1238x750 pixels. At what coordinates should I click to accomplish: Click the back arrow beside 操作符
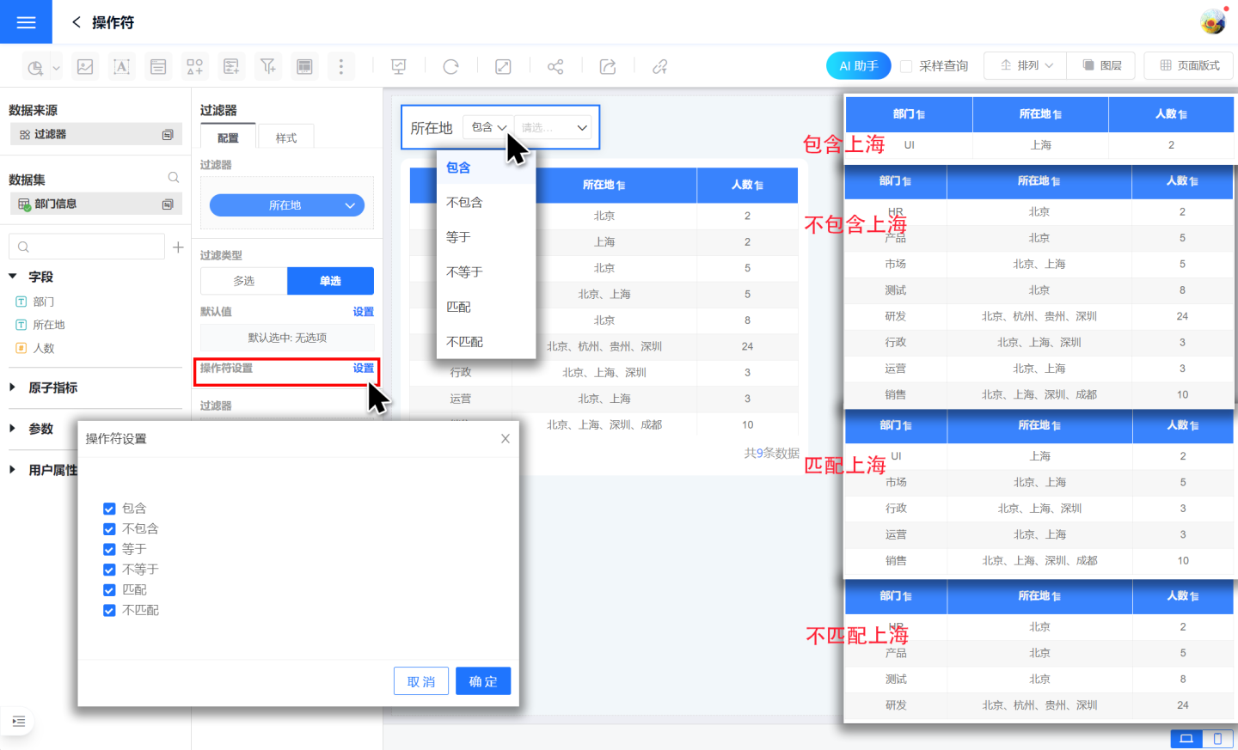coord(77,22)
